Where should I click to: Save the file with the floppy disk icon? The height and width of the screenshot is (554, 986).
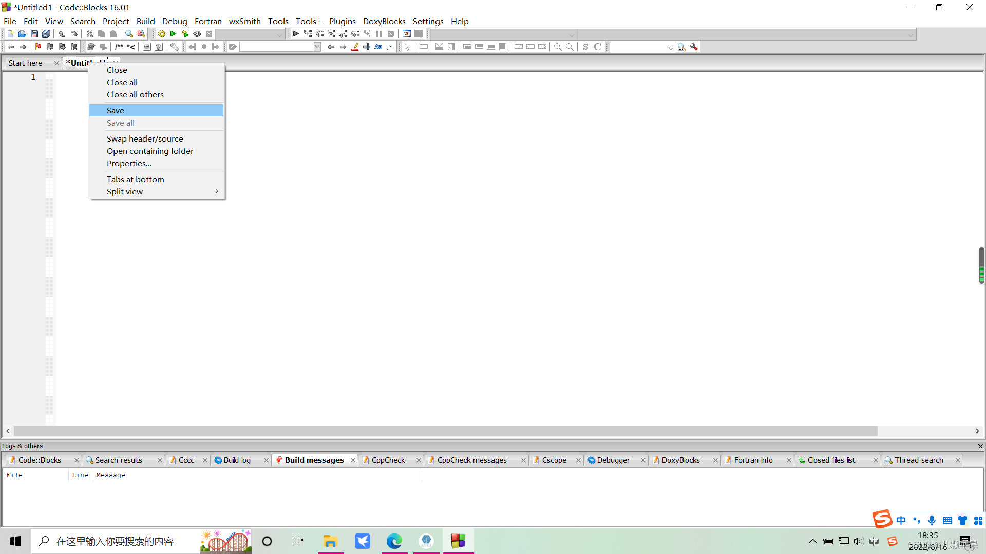point(34,34)
